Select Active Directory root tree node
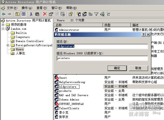 pyautogui.click(x=28, y=21)
